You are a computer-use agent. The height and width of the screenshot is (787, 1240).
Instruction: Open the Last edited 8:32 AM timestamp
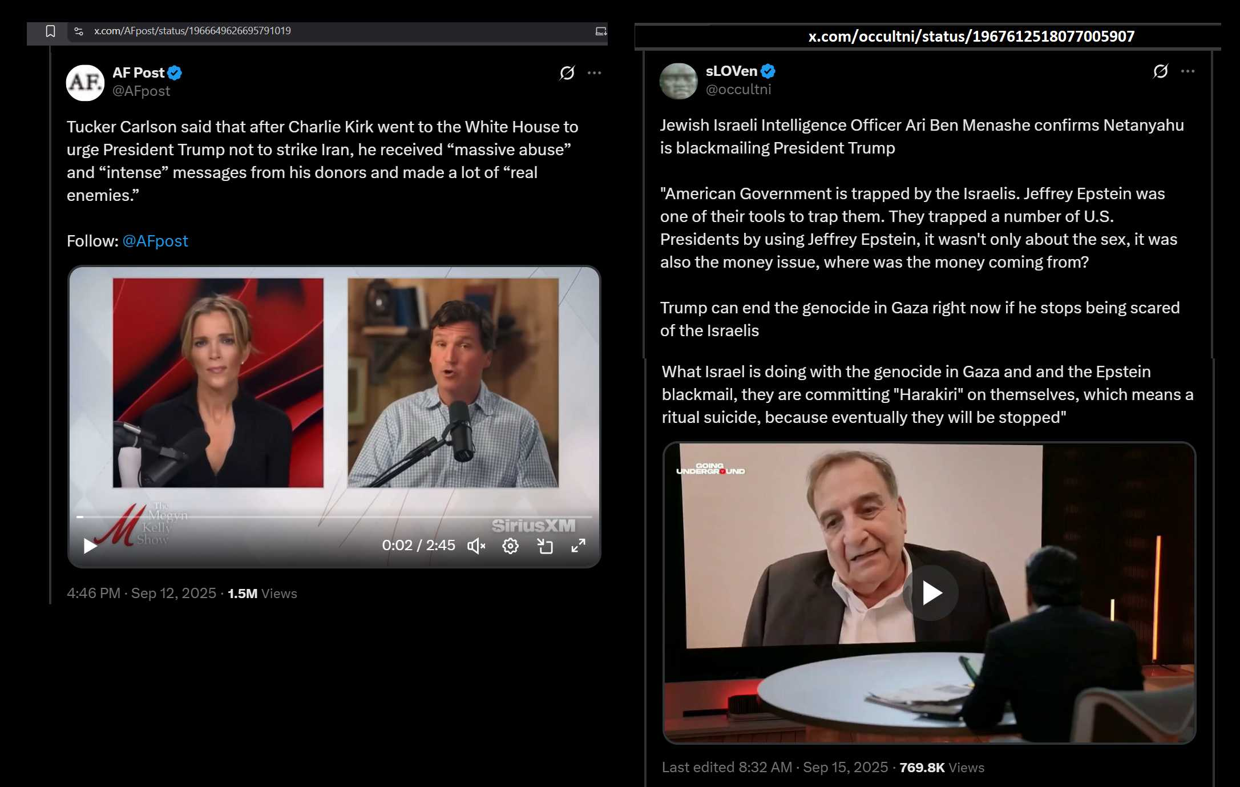click(775, 768)
